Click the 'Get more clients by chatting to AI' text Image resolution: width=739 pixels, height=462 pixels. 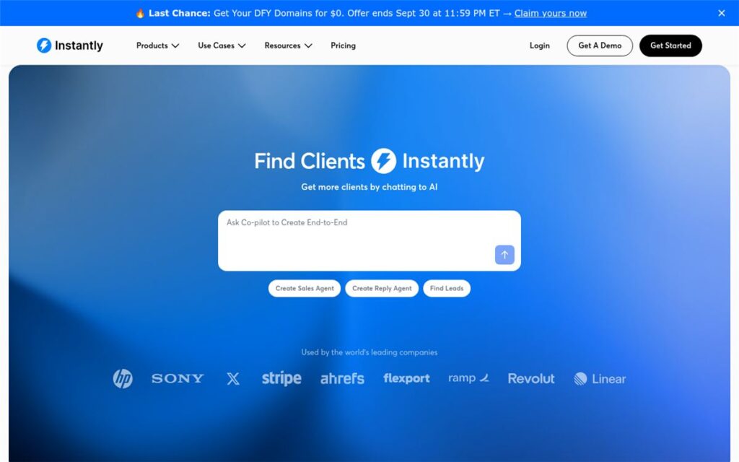pos(369,187)
